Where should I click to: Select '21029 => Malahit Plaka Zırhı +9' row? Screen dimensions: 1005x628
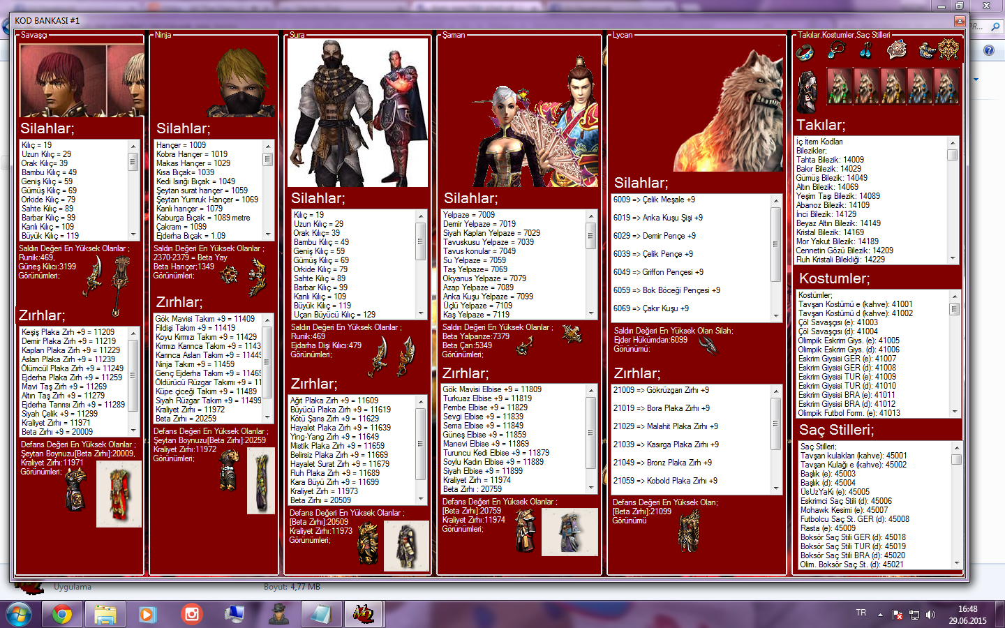(x=666, y=426)
